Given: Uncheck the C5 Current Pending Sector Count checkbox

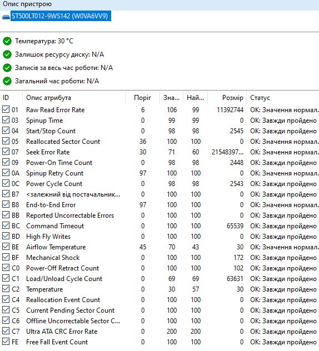Looking at the screenshot, I should pos(6,310).
